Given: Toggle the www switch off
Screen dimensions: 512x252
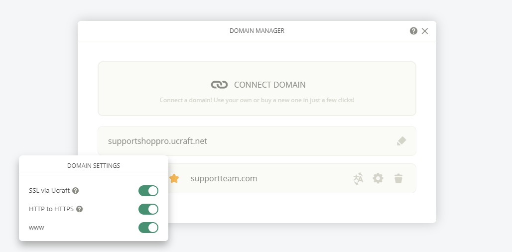Looking at the screenshot, I should click(x=148, y=228).
